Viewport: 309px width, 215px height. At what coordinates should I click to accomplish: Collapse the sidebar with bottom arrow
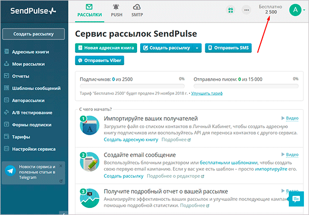(x=64, y=213)
